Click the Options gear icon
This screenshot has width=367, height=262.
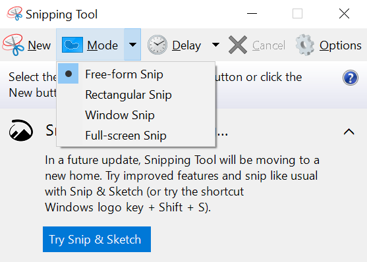(x=304, y=45)
